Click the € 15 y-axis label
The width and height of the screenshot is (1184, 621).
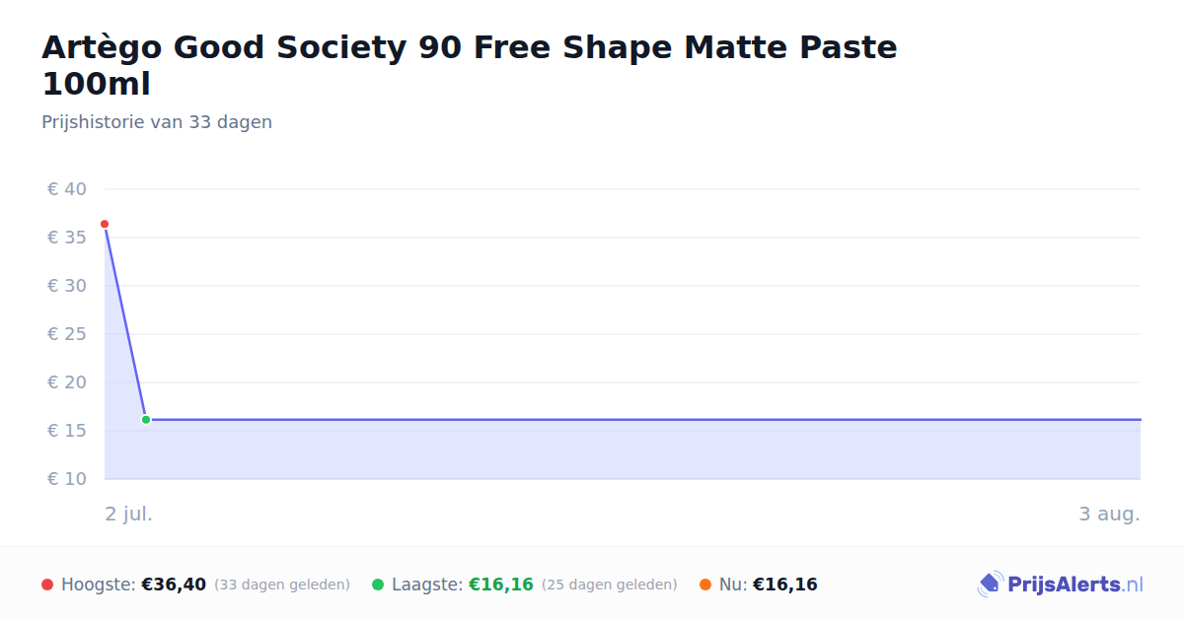67,431
